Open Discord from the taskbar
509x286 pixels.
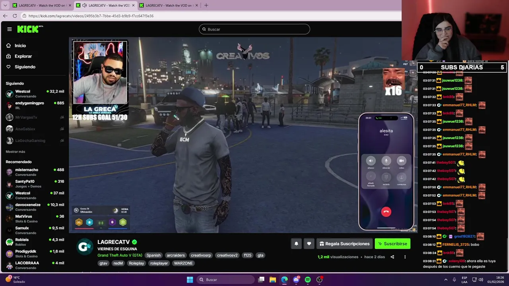click(296, 280)
